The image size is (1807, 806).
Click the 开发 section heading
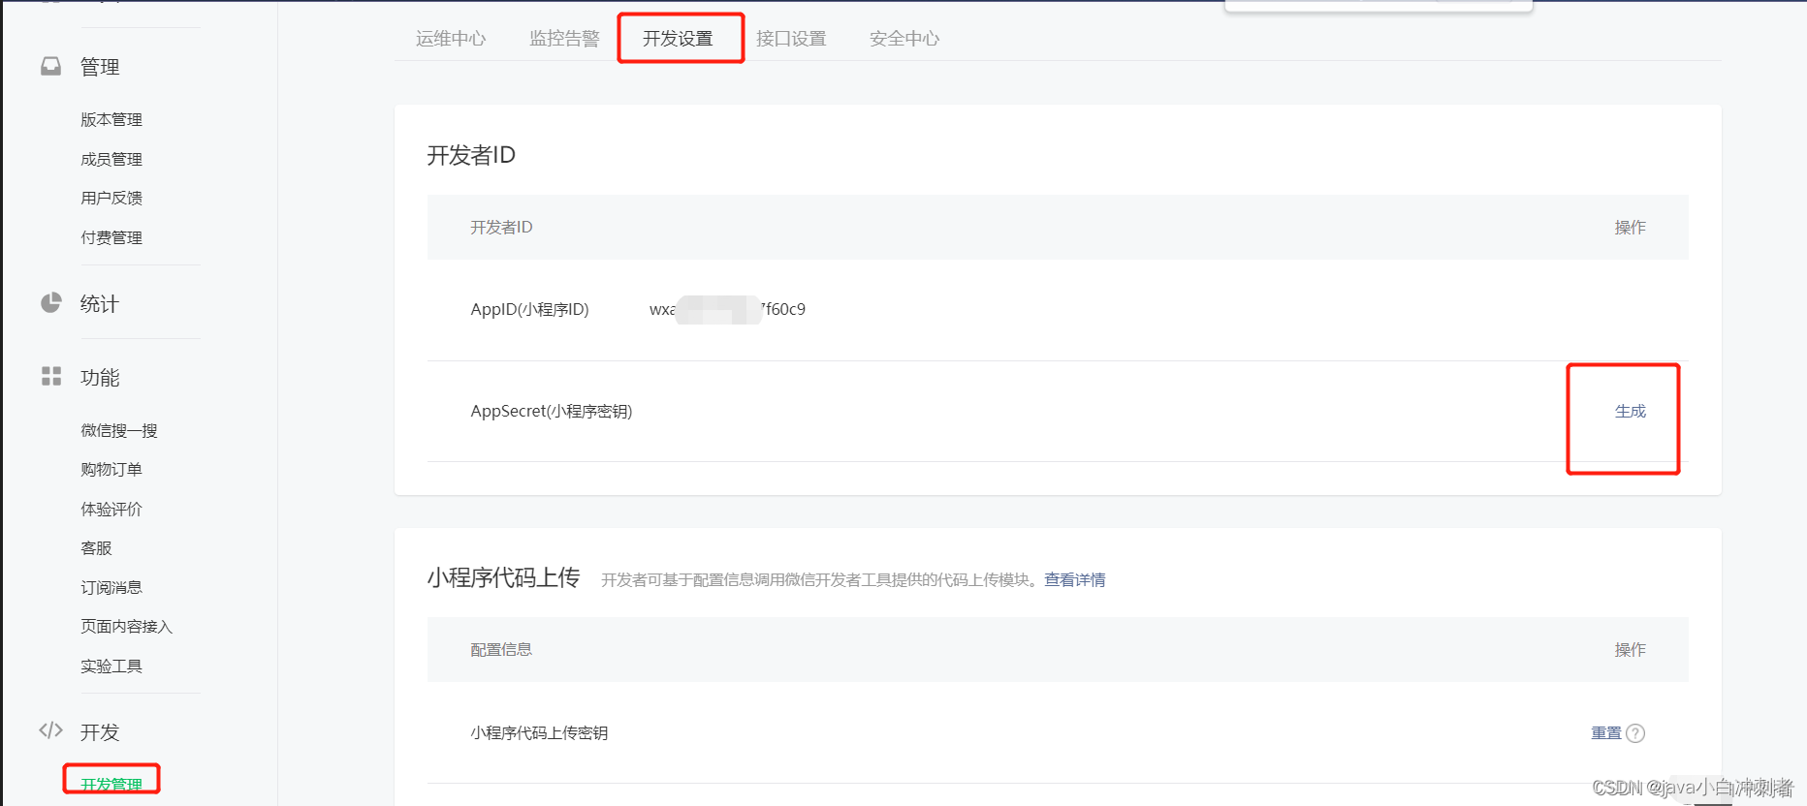point(100,731)
